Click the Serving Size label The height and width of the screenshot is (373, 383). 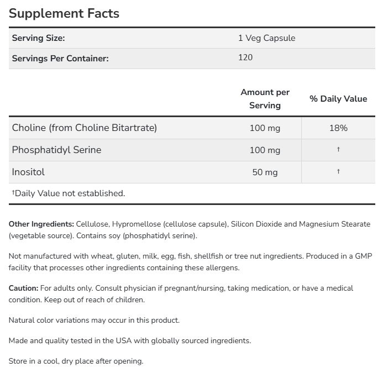tap(39, 38)
